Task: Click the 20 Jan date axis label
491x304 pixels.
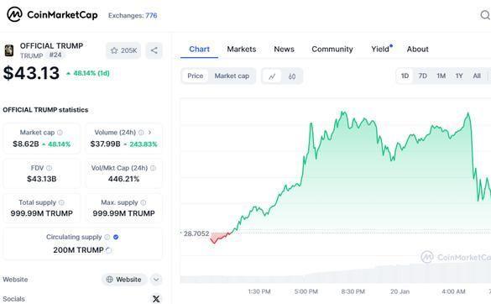Action: pos(400,291)
